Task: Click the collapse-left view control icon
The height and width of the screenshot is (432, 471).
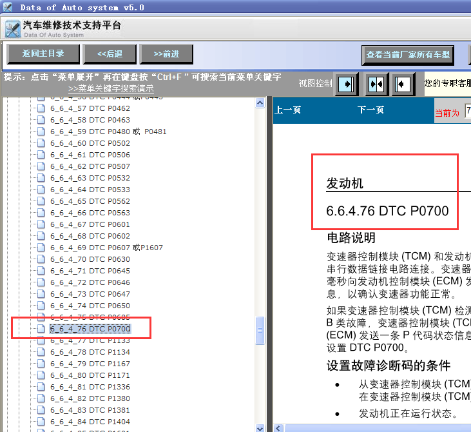Action: pos(403,84)
